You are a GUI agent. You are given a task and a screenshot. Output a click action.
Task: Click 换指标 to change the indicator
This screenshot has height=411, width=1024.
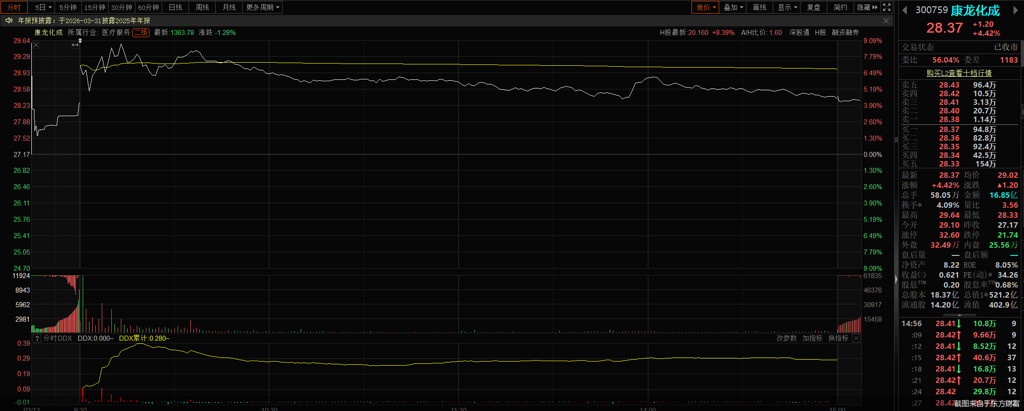pyautogui.click(x=838, y=338)
